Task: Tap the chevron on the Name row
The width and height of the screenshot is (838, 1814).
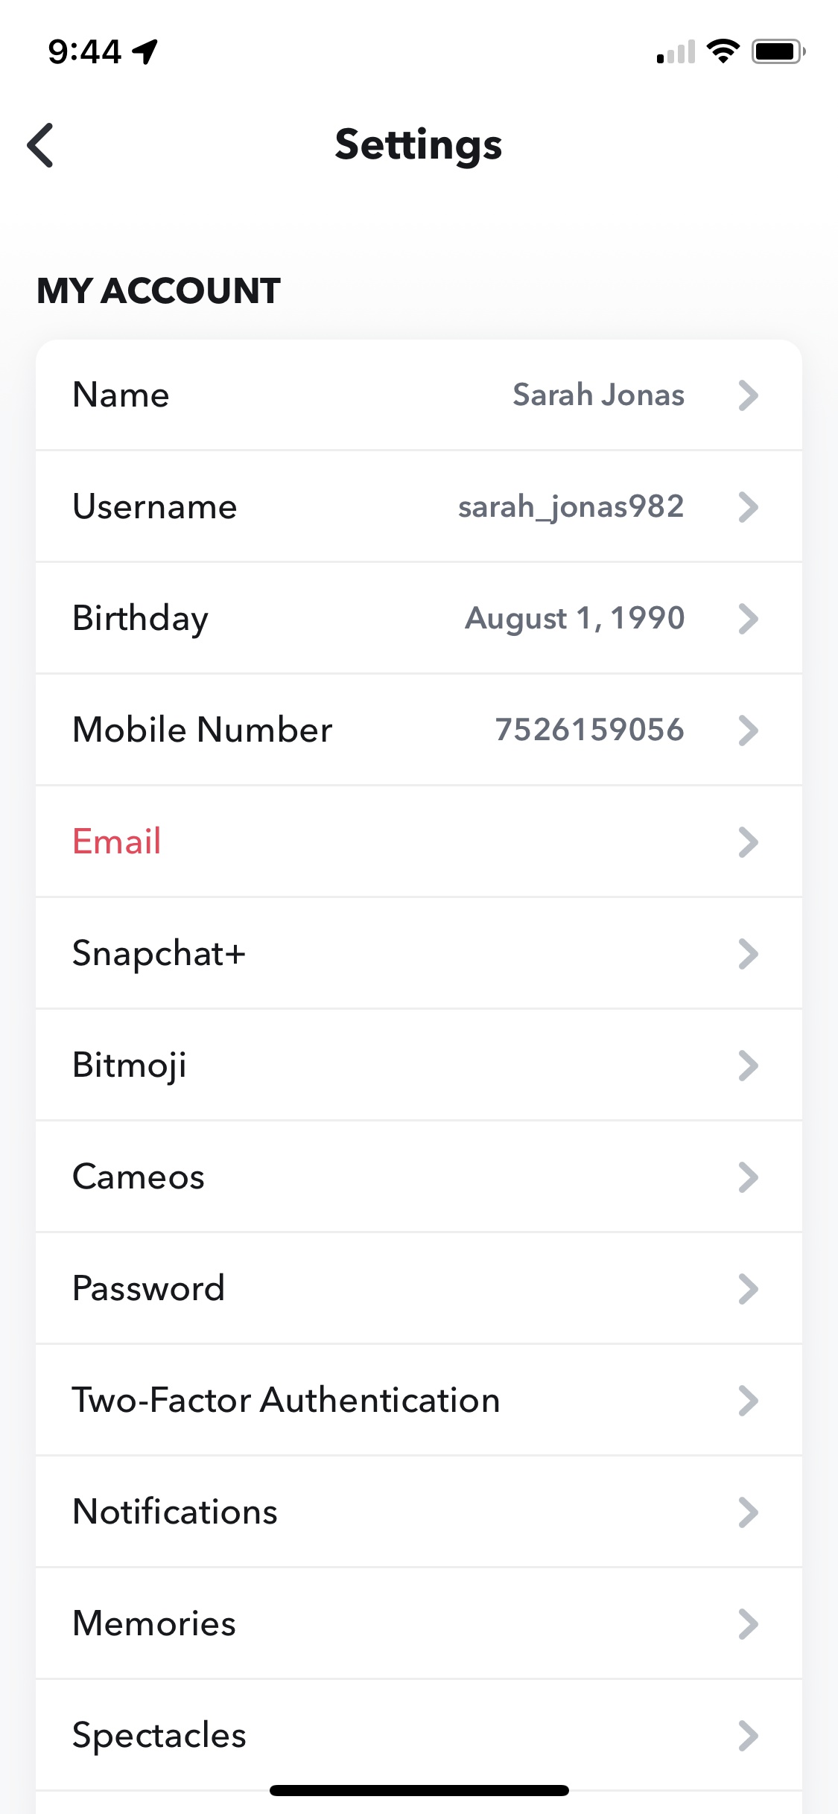Action: (x=748, y=395)
